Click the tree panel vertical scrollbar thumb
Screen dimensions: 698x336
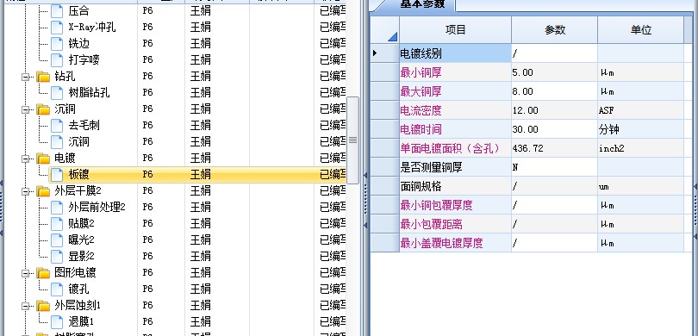point(352,140)
